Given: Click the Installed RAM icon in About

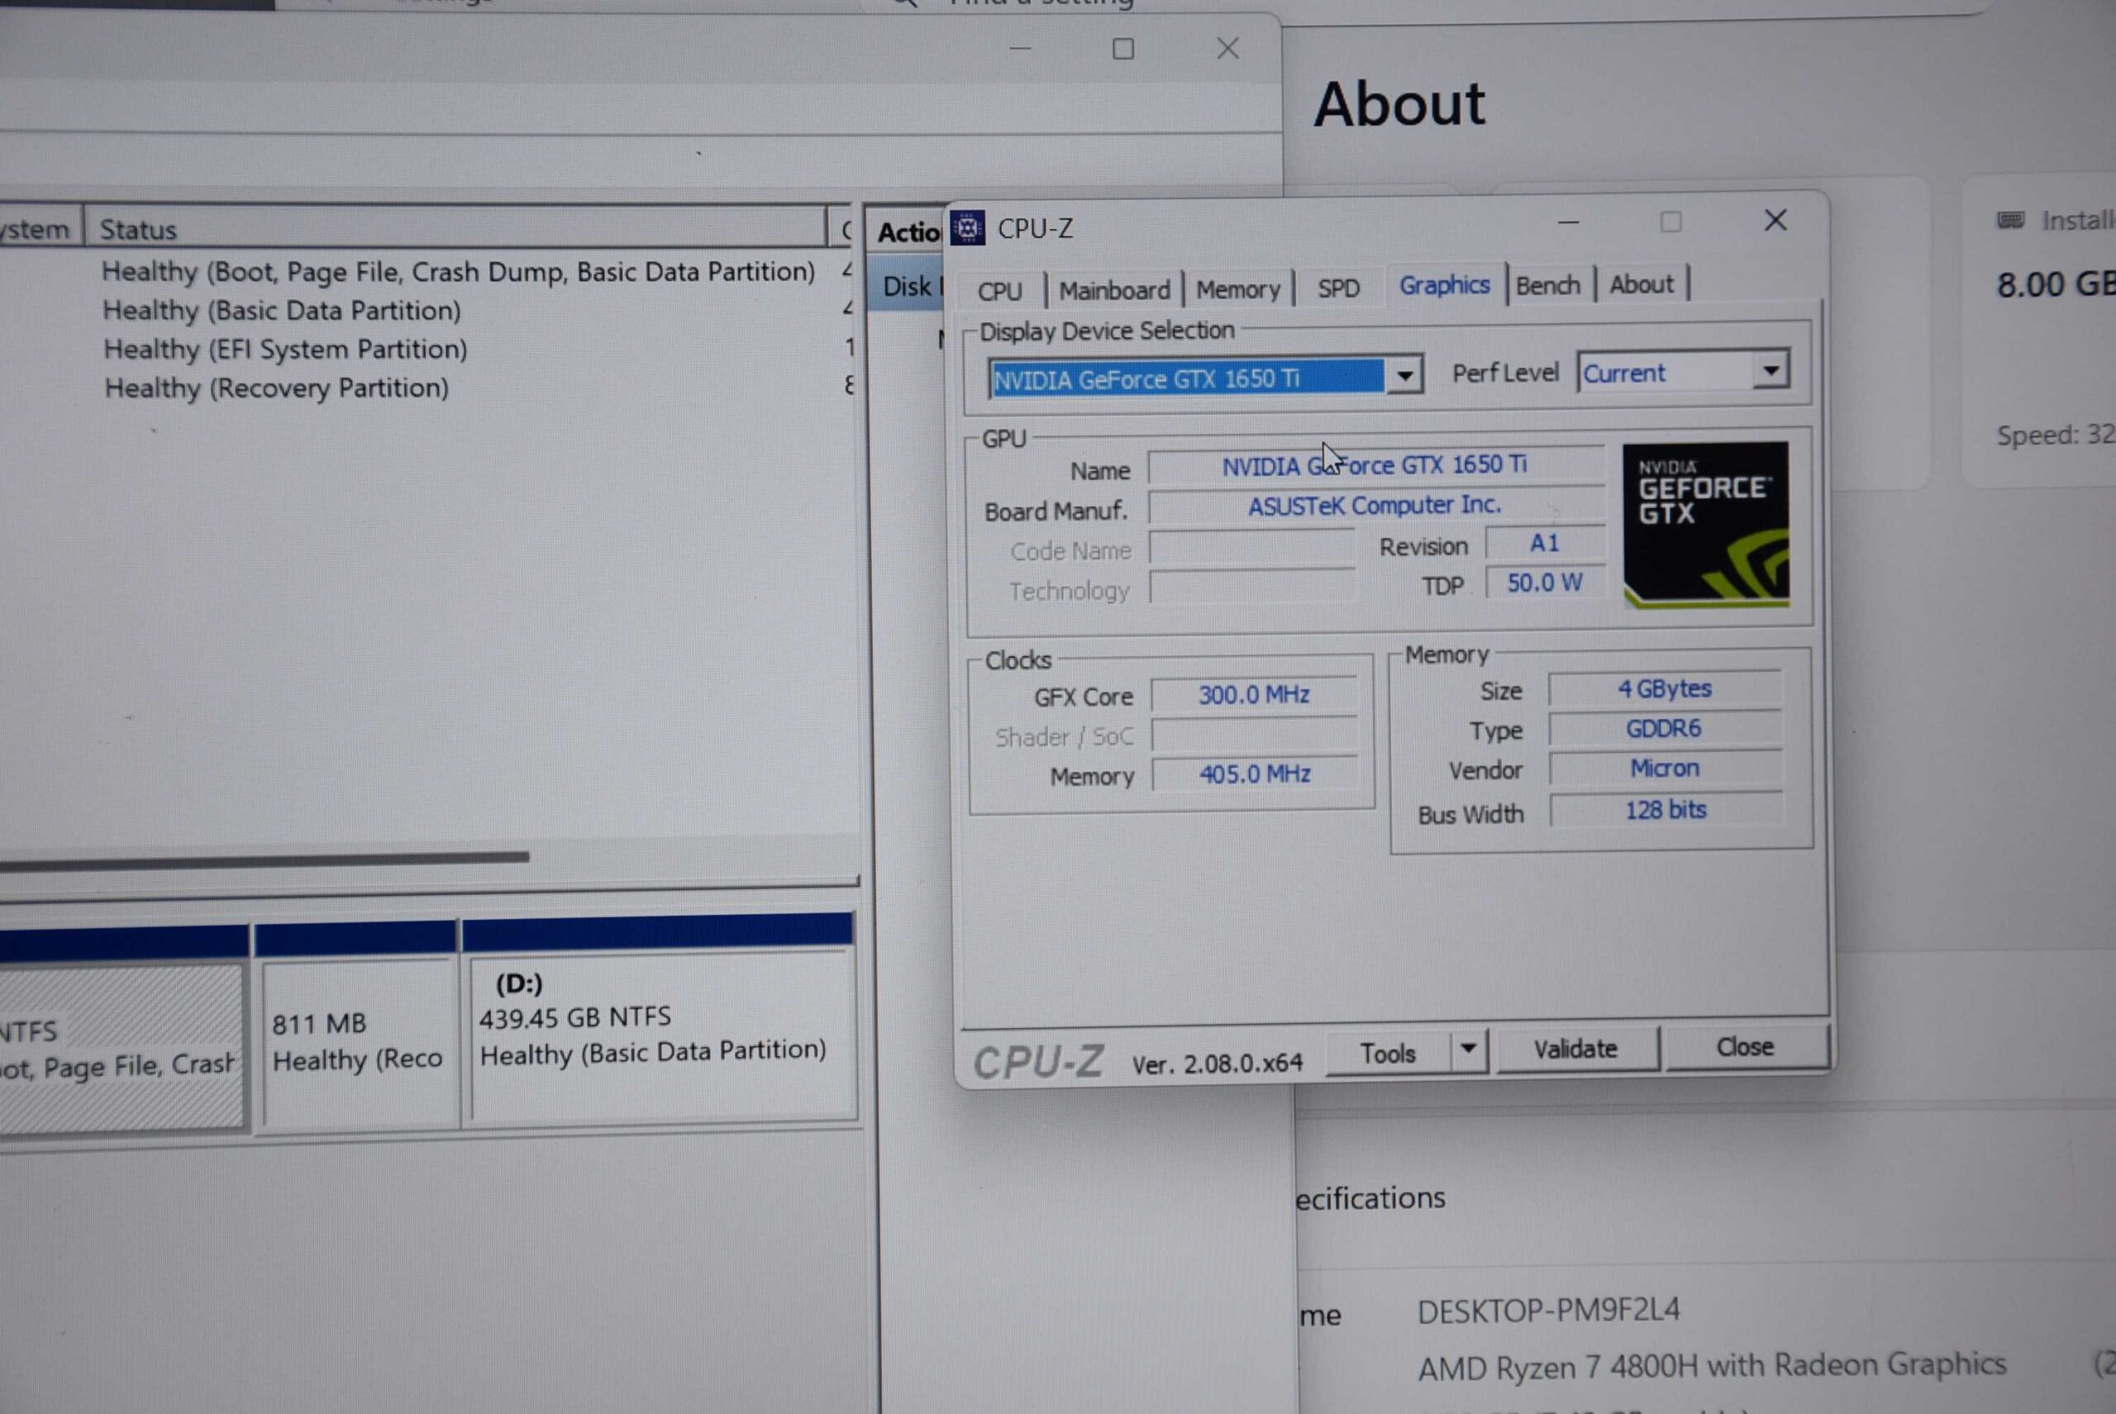Looking at the screenshot, I should (2010, 220).
